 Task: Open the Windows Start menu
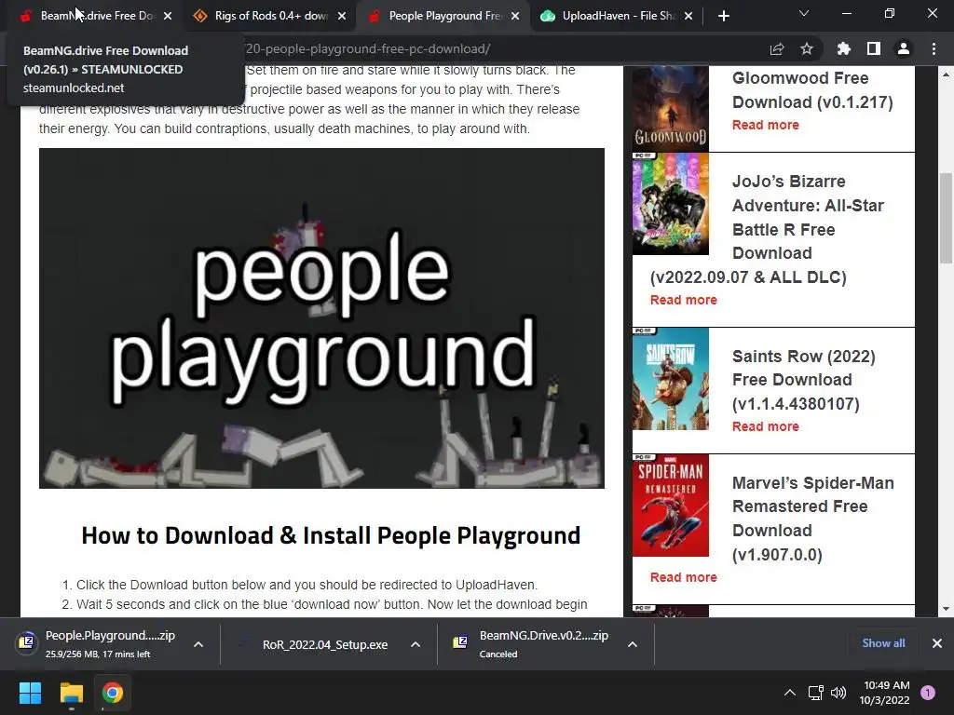30,693
